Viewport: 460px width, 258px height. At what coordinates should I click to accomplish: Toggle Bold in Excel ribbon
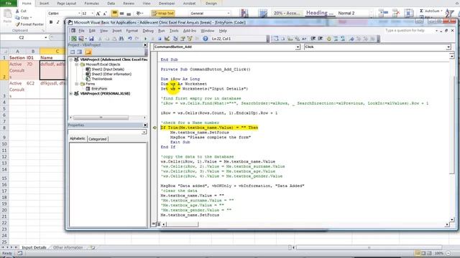[x=51, y=22]
